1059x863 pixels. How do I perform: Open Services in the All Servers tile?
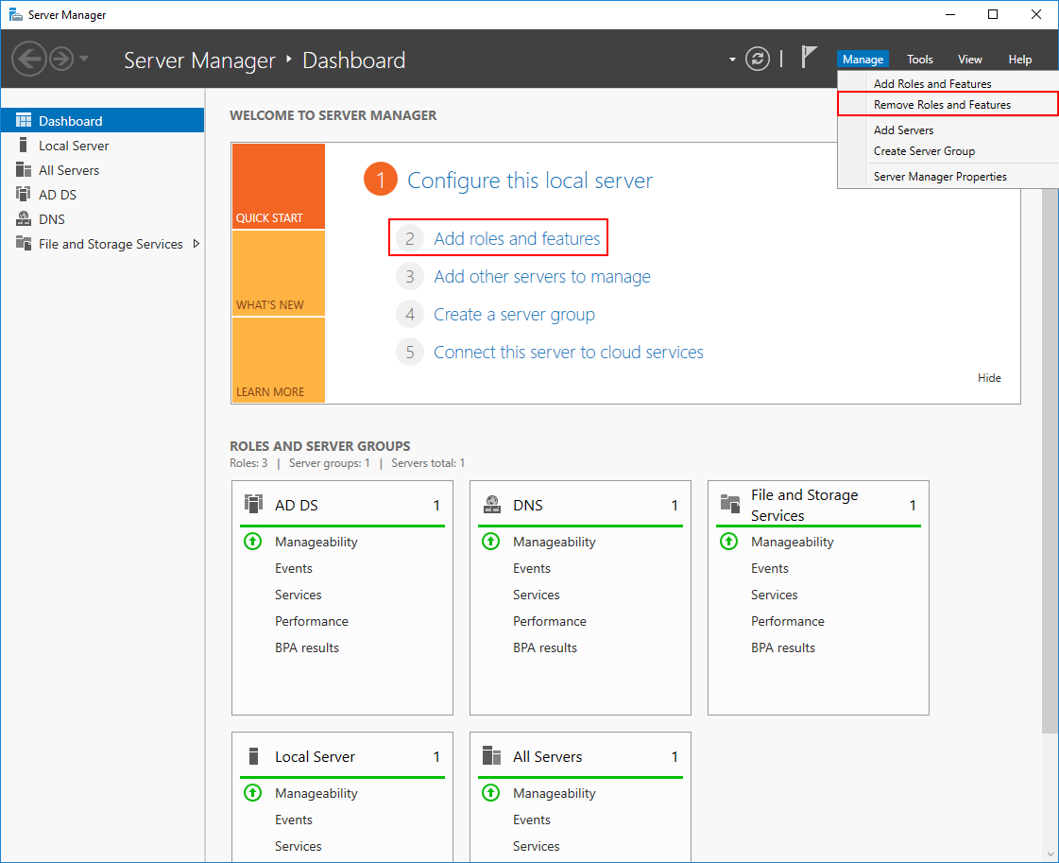[537, 846]
